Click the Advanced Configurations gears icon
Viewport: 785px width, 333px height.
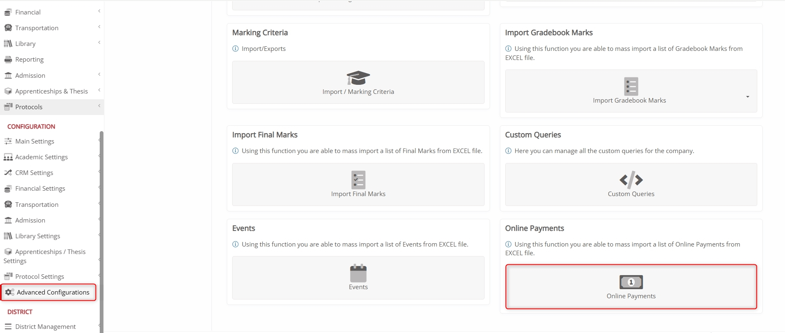pyautogui.click(x=10, y=292)
